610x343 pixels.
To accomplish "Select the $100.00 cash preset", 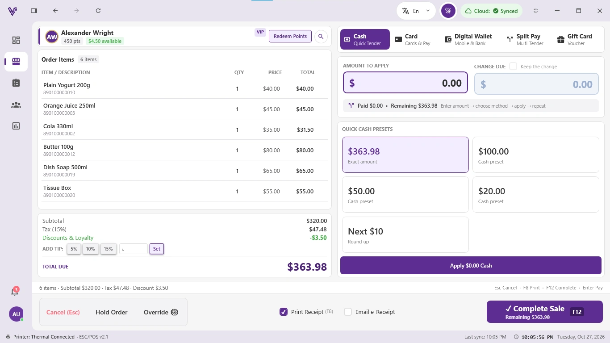I will tap(536, 155).
